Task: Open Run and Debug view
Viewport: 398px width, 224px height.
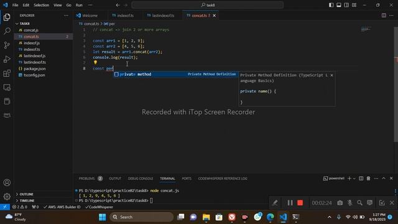Action: click(7, 59)
